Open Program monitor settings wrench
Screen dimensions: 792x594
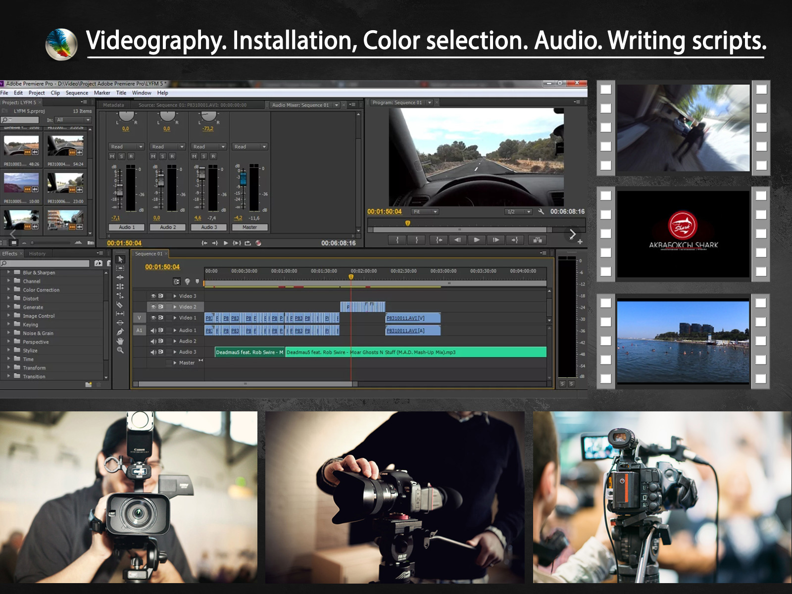pos(541,212)
